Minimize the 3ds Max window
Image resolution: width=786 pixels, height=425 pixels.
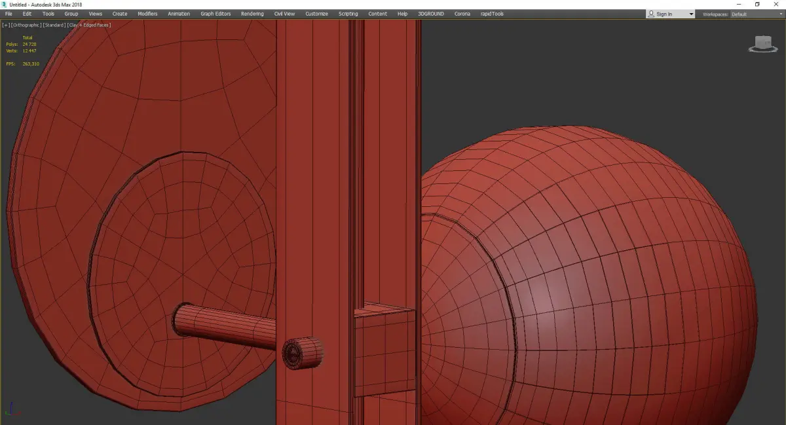739,4
